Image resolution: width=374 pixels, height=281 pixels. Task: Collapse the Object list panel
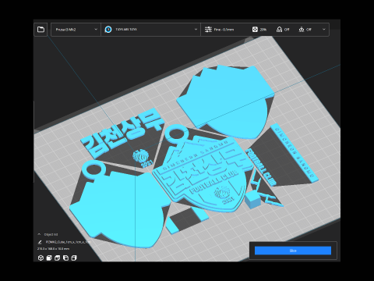[x=39, y=234]
